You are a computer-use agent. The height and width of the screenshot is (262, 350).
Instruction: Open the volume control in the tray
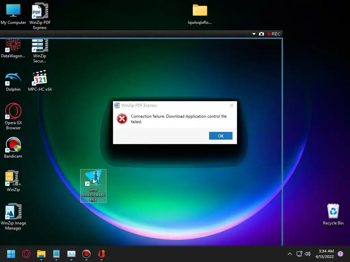(x=308, y=254)
